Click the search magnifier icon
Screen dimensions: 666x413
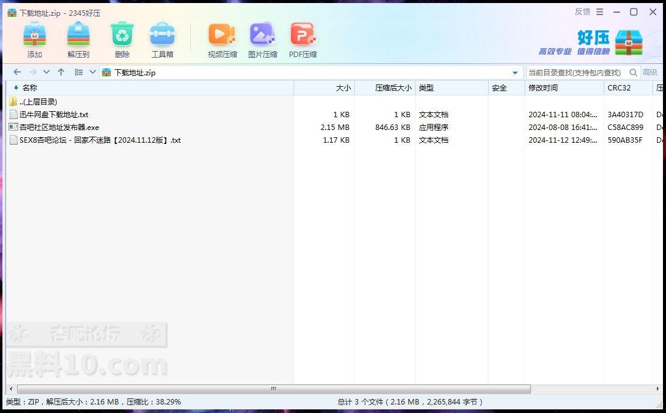coord(633,72)
